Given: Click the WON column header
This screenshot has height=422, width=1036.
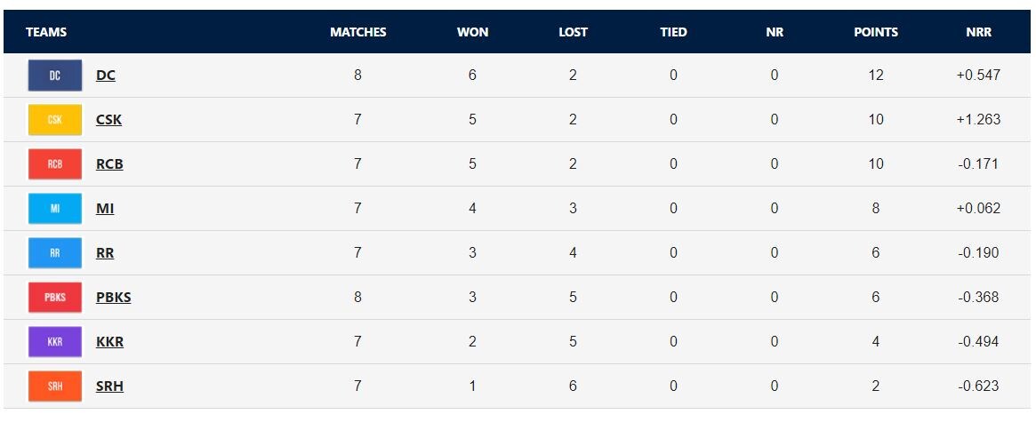Looking at the screenshot, I should pyautogui.click(x=472, y=32).
